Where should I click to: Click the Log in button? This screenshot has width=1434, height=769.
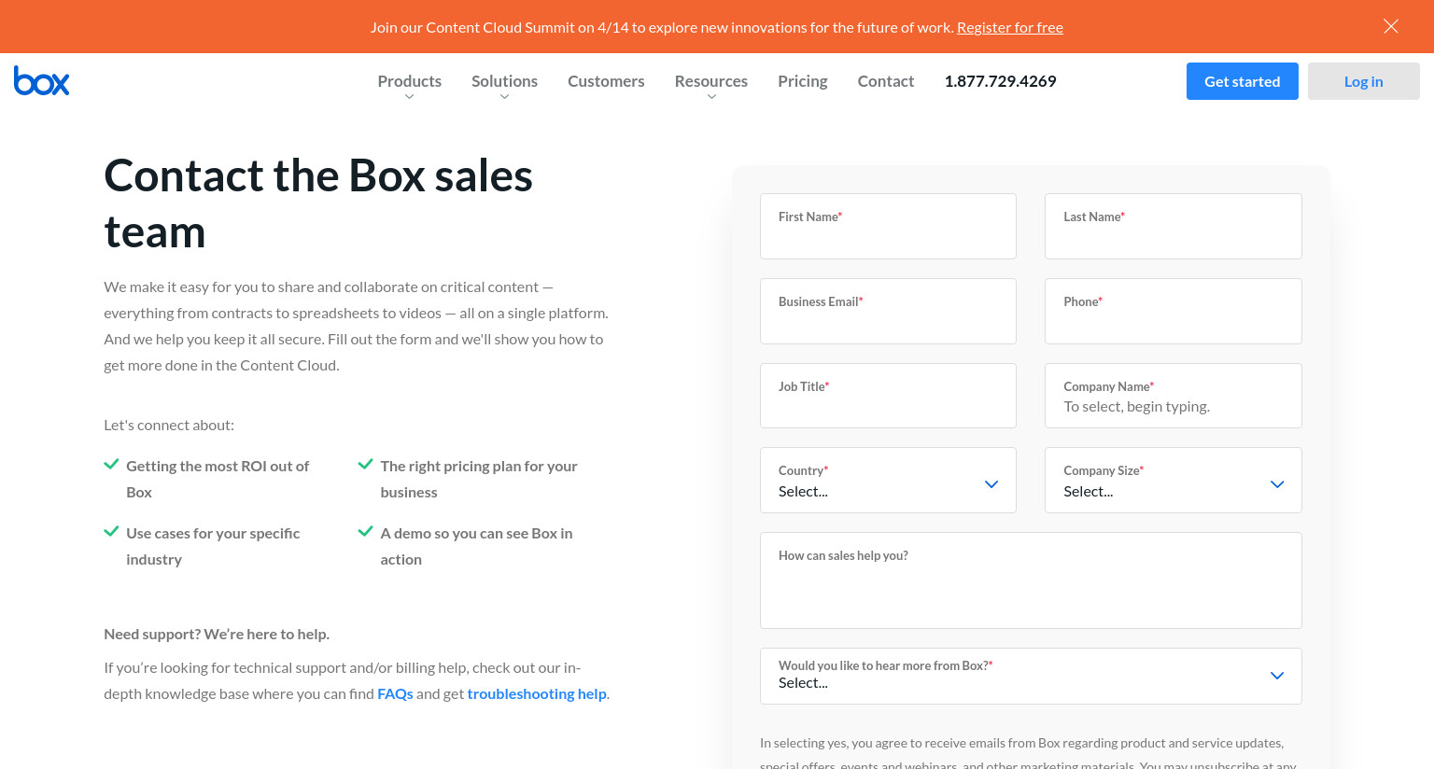1364,81
